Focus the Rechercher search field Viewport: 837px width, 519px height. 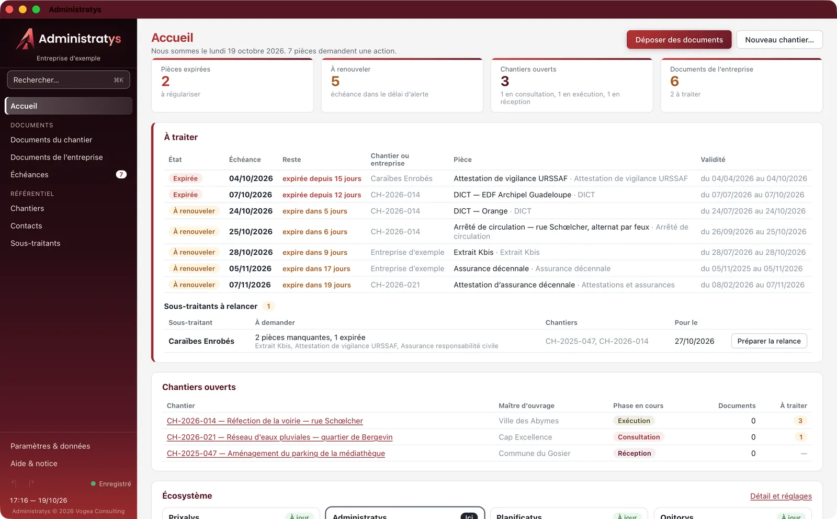tap(69, 80)
